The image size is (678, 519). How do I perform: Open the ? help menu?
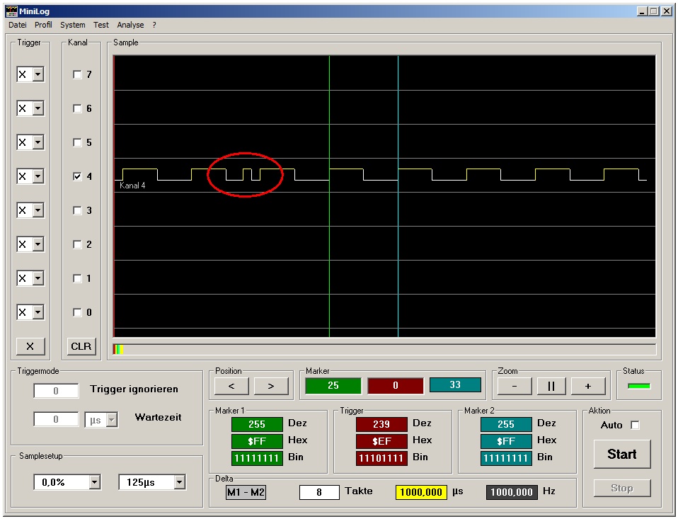click(154, 25)
